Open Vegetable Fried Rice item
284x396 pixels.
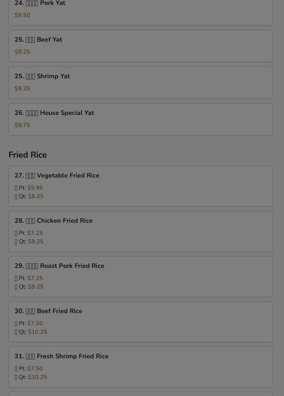(x=140, y=186)
